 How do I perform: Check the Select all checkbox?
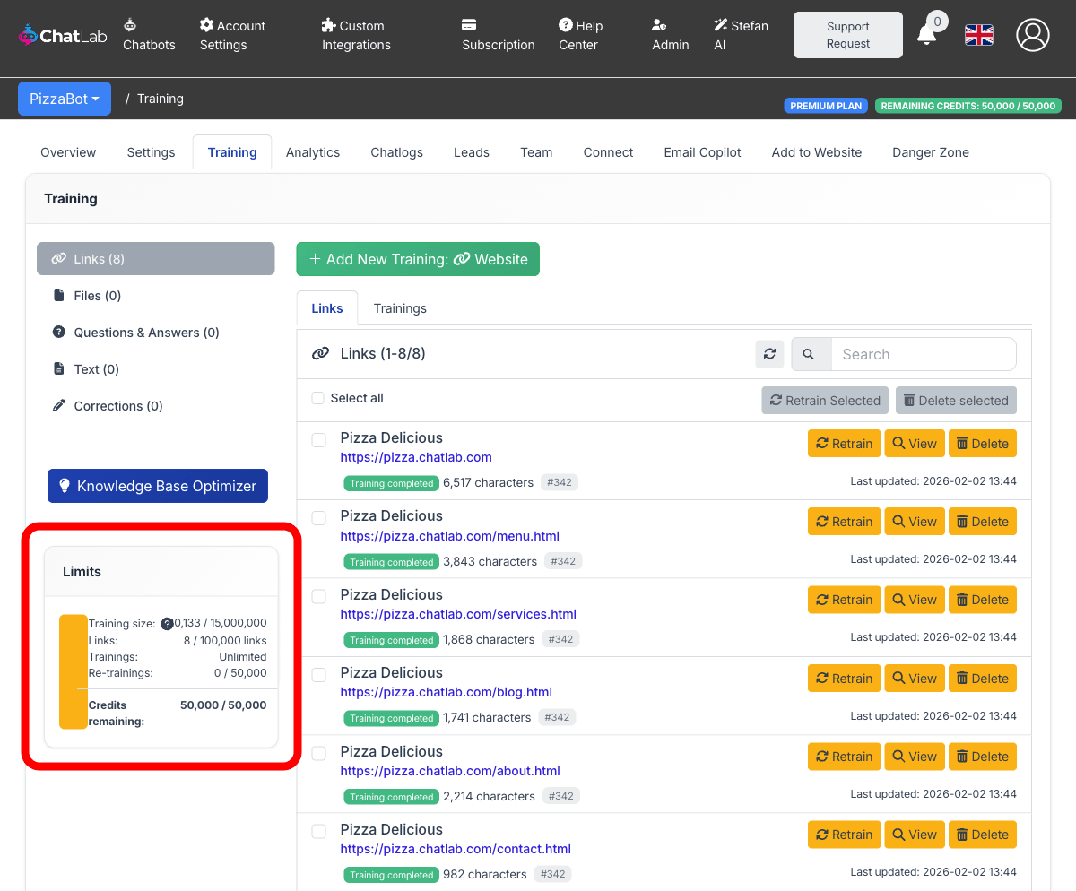[x=318, y=398]
